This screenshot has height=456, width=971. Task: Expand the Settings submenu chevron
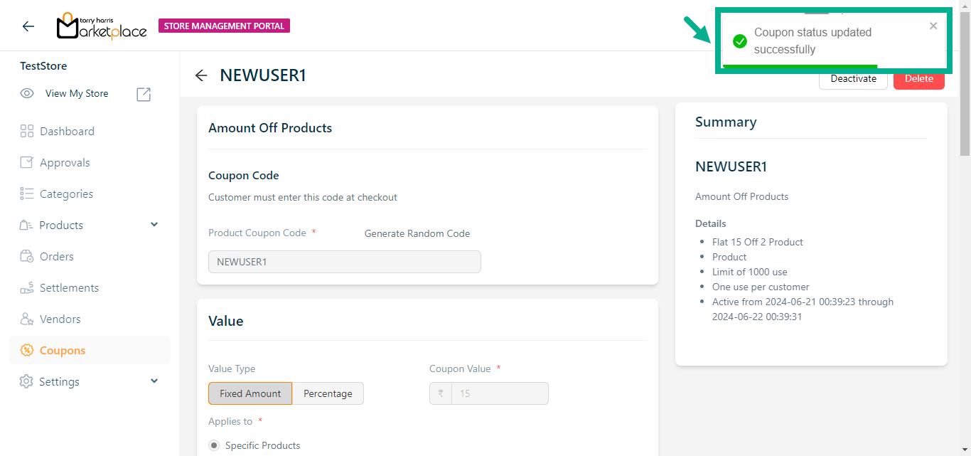154,381
